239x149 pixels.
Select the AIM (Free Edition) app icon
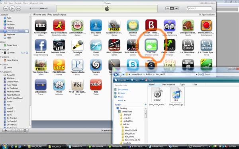59,25
